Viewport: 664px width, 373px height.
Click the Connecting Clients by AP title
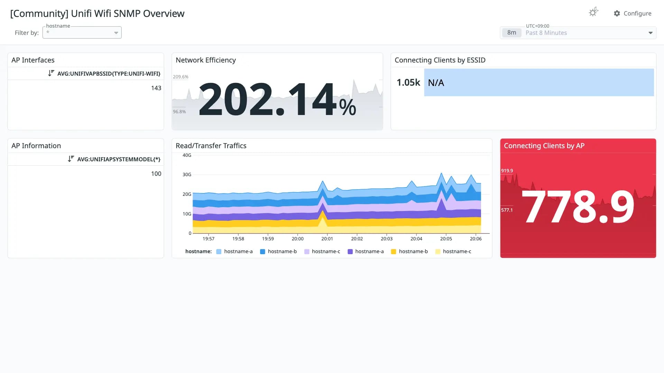point(544,146)
